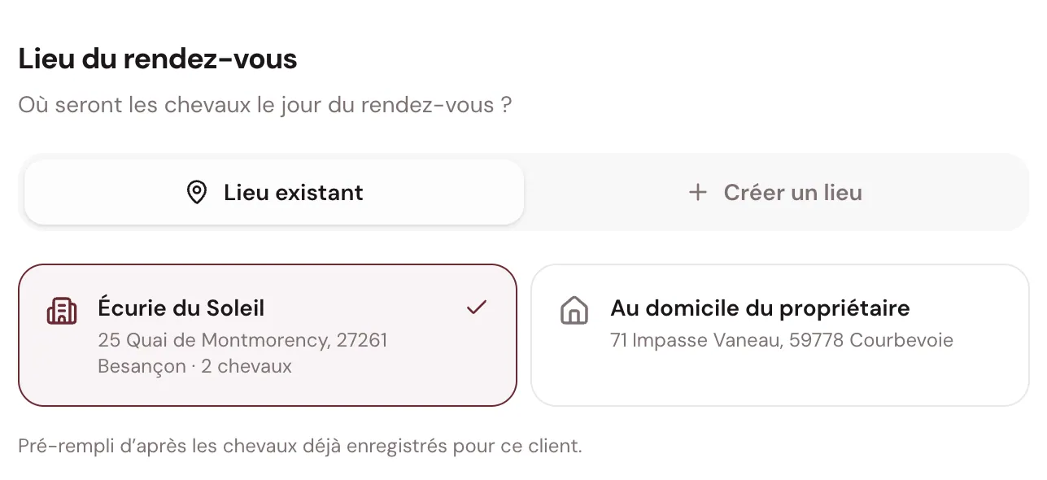
Task: Click the checkmark on the Écurie du Soleil card
Action: coord(477,308)
